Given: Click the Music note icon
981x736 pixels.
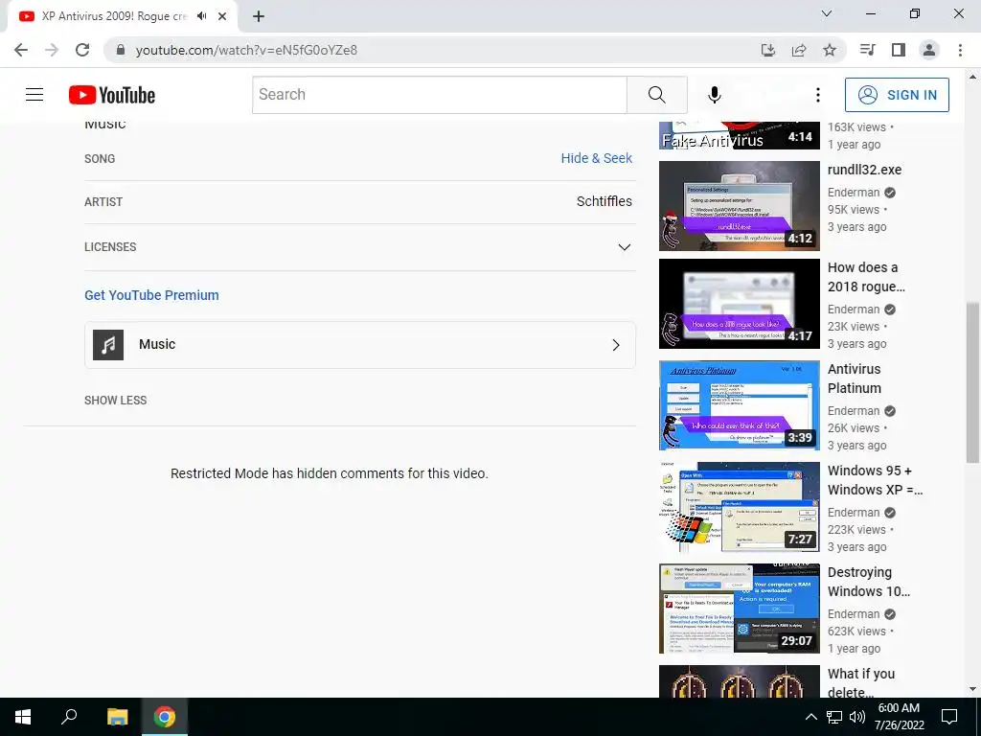Looking at the screenshot, I should click(x=108, y=345).
